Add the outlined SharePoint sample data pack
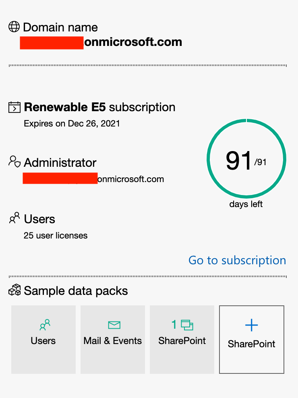Image resolution: width=298 pixels, height=398 pixels. pyautogui.click(x=252, y=340)
